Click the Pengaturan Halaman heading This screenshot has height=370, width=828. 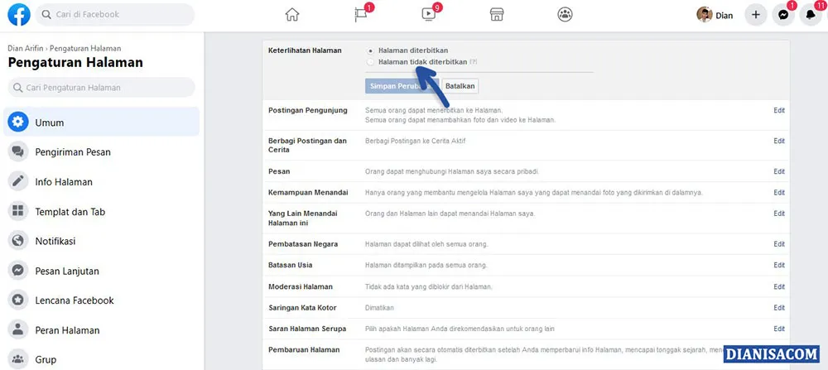click(75, 63)
